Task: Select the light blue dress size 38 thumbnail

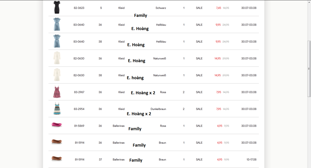Action: point(56,41)
